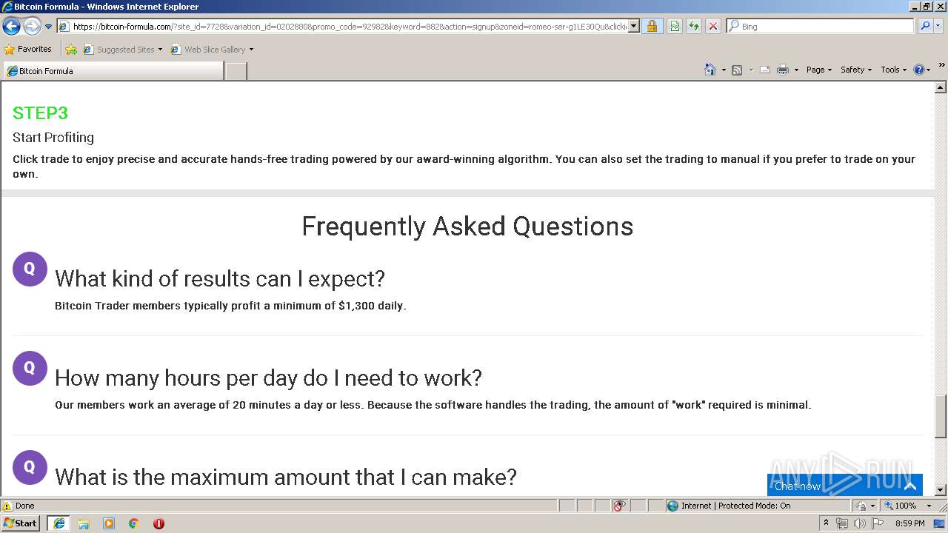This screenshot has width=948, height=533.
Task: Open the Help question-mark menu
Action: 922,70
